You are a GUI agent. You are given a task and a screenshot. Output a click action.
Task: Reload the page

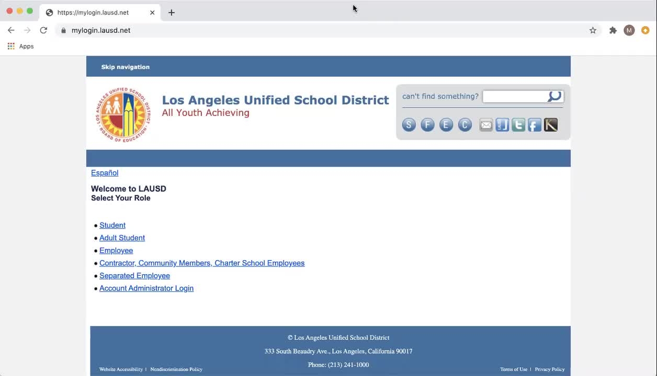tap(43, 30)
